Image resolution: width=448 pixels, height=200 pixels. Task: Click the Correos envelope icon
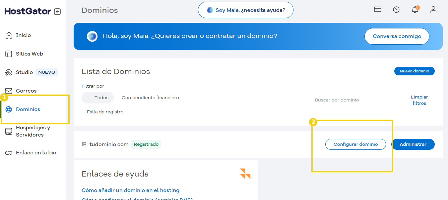[x=9, y=91]
